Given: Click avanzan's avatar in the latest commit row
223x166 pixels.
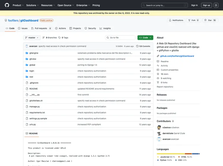Looking at the screenshot, I should click(x=27, y=46).
